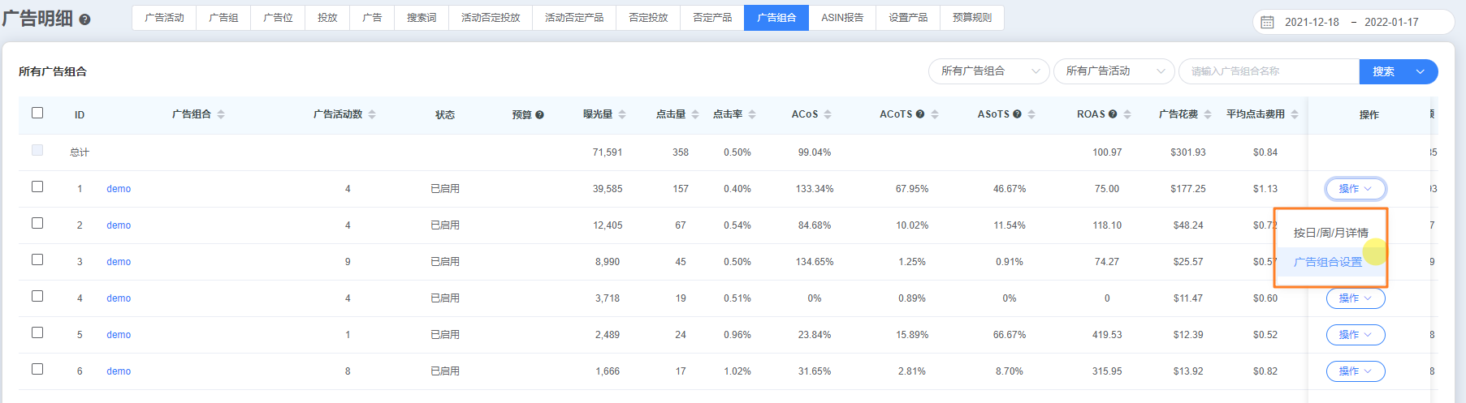Screen dimensions: 1466x403
Task: Focus the 请输入广告组合名称 search field
Action: click(x=1268, y=71)
